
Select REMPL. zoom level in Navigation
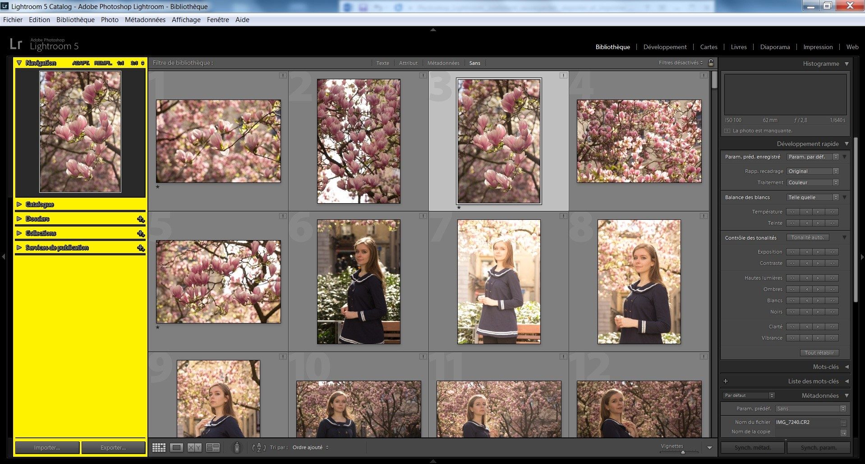[103, 63]
